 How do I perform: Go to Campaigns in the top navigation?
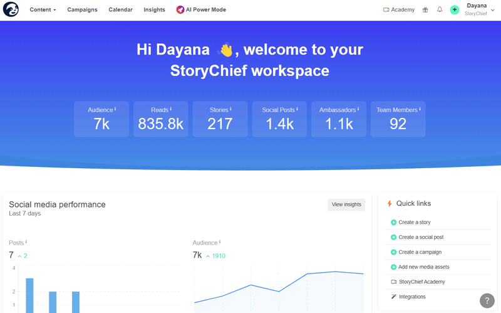[82, 9]
